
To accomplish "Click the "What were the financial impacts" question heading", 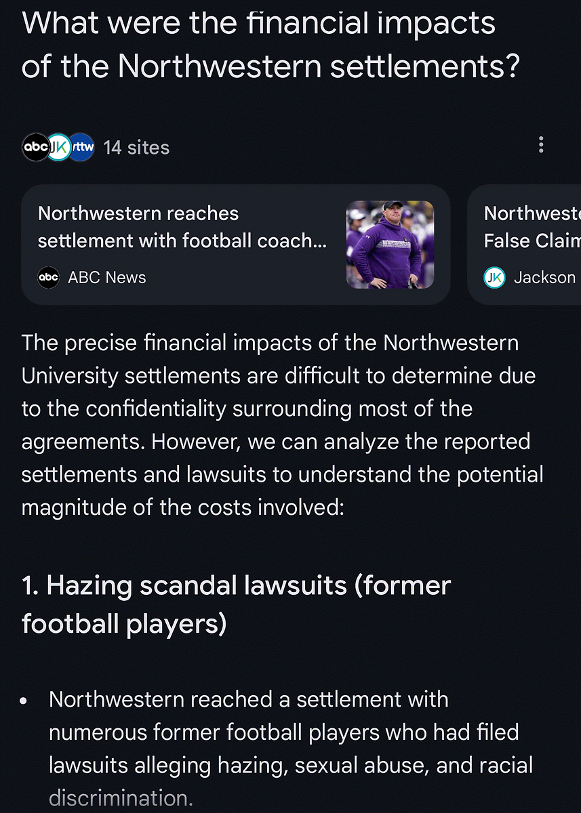I will coord(258,24).
